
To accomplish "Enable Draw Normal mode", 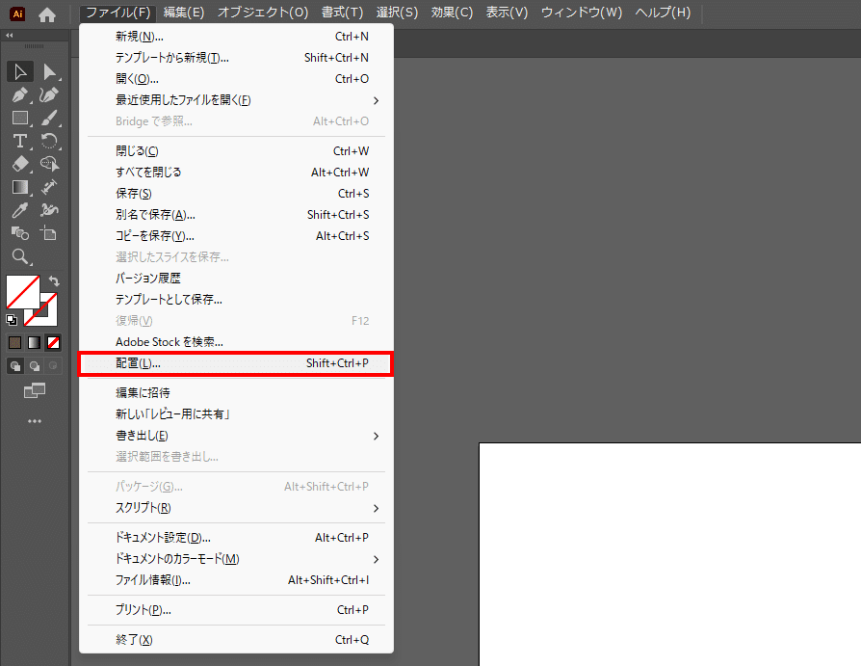I will click(x=15, y=366).
